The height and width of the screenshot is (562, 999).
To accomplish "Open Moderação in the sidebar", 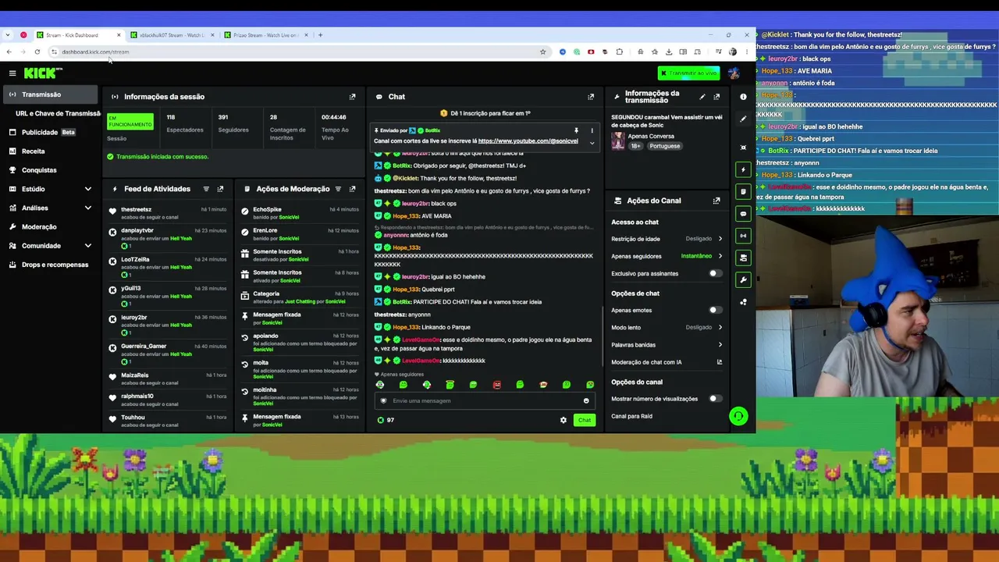I will tap(51, 227).
